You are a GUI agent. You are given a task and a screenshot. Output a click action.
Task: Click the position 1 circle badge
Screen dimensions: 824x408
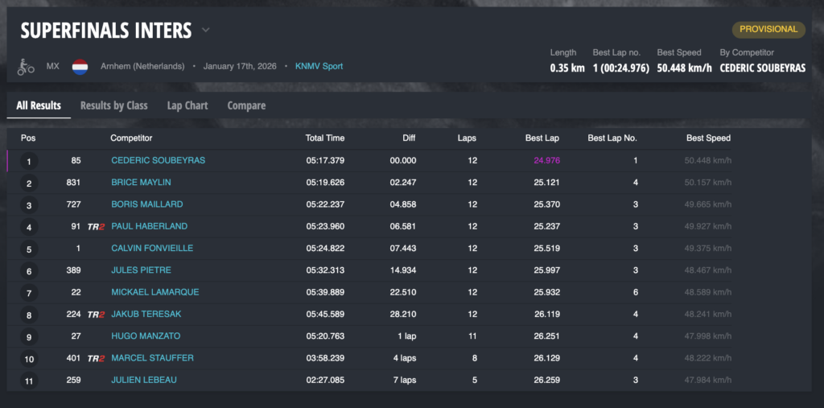[29, 161]
